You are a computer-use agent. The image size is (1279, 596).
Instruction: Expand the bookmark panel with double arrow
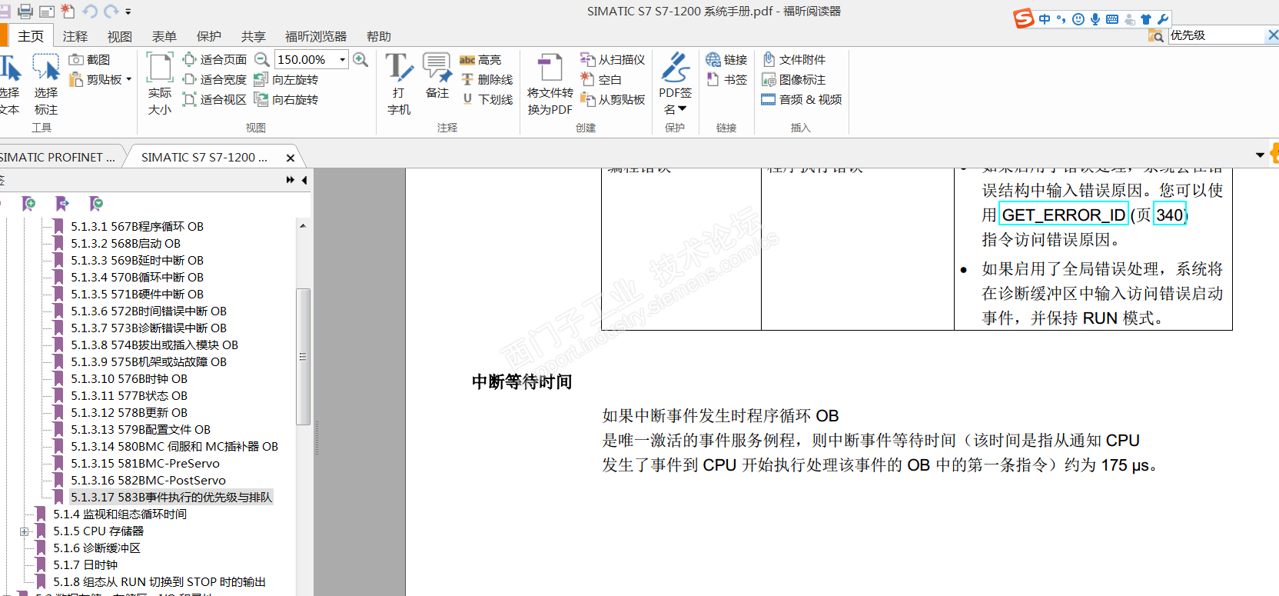tap(291, 180)
